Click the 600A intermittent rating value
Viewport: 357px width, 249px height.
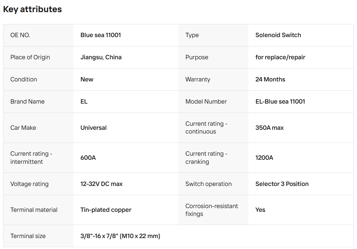coord(88,158)
